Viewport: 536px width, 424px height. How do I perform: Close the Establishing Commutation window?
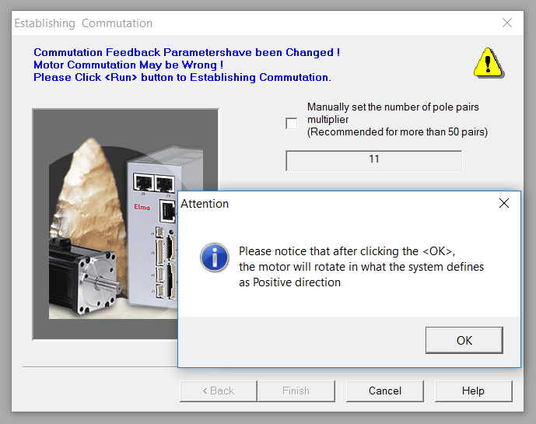click(x=507, y=23)
